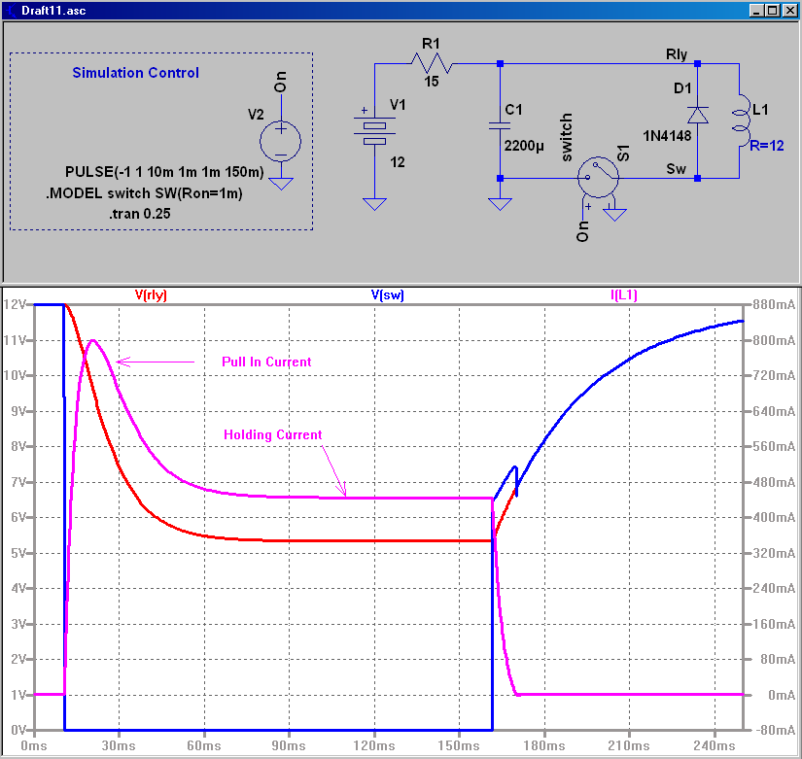Viewport: 802px width, 759px height.
Task: Close the Draft11.asc window
Action: point(789,11)
